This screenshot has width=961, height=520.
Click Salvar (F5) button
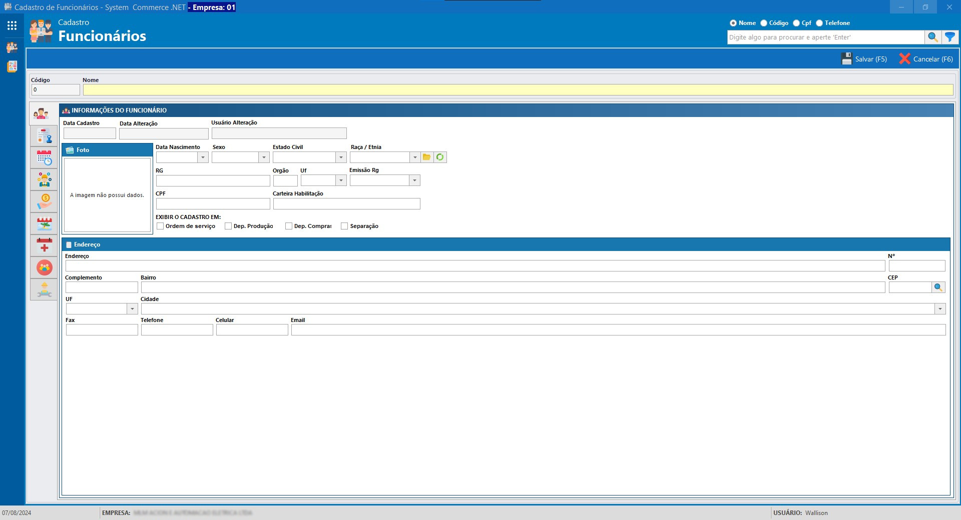pyautogui.click(x=864, y=59)
